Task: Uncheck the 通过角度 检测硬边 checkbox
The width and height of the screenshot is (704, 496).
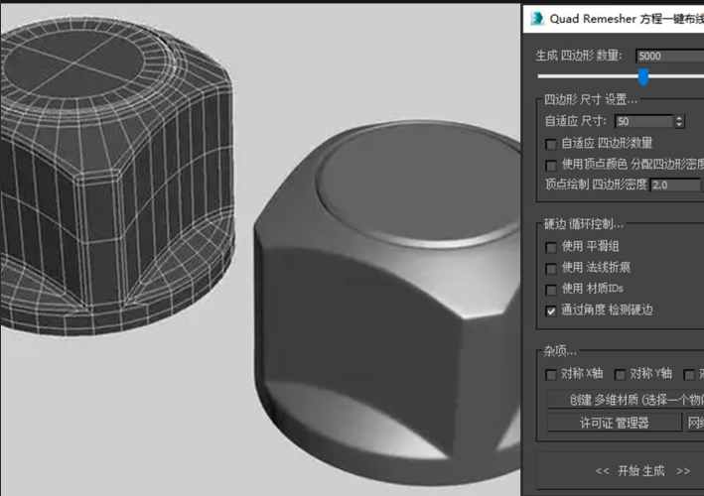Action: click(x=551, y=310)
